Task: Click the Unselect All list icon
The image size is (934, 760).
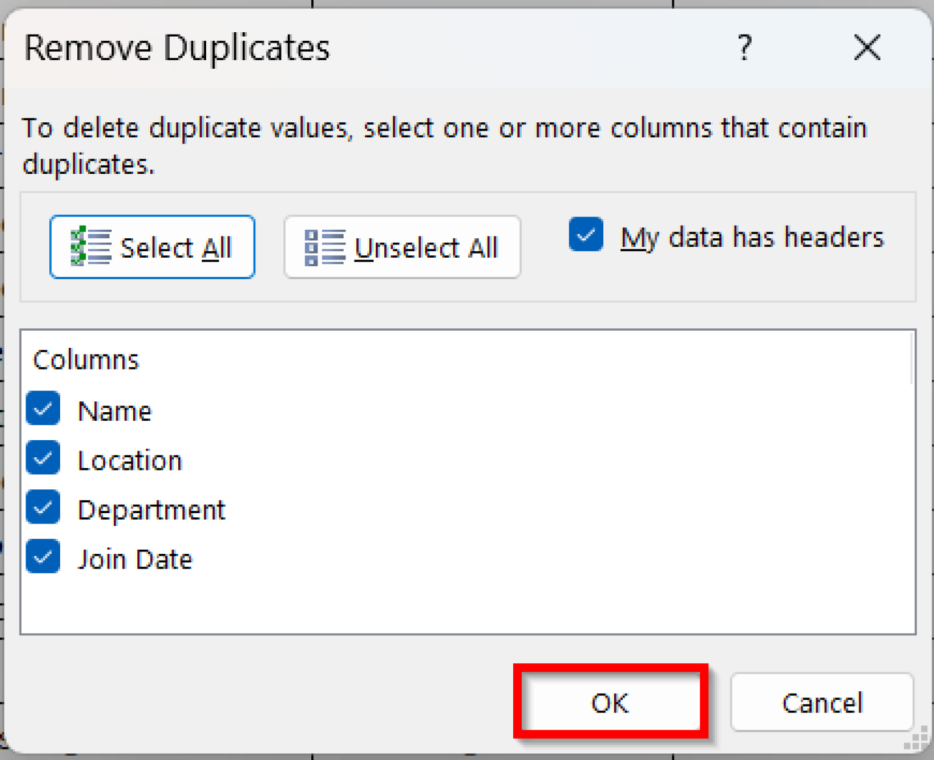Action: [324, 247]
